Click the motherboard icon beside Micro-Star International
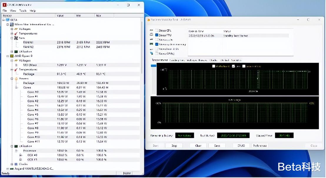This screenshot has width=326, height=178. click(12, 24)
